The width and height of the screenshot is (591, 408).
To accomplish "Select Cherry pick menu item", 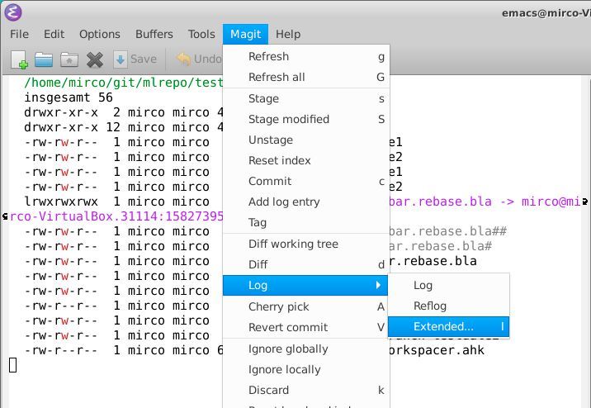I will click(306, 306).
